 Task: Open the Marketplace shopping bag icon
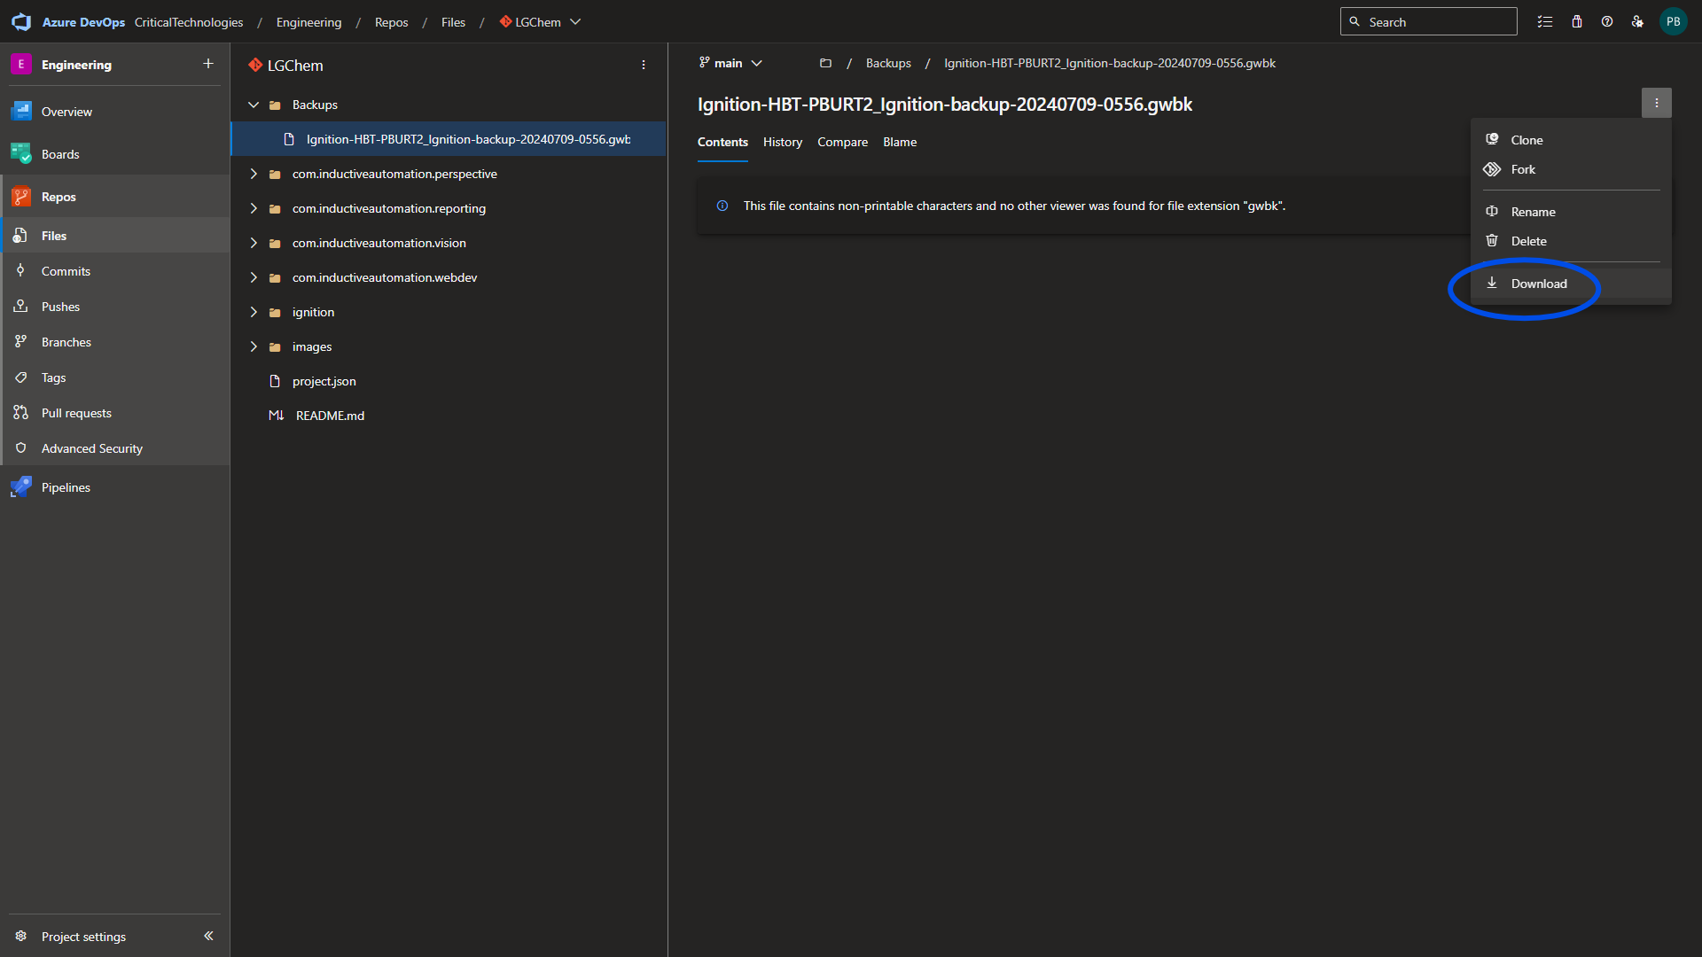1577,22
